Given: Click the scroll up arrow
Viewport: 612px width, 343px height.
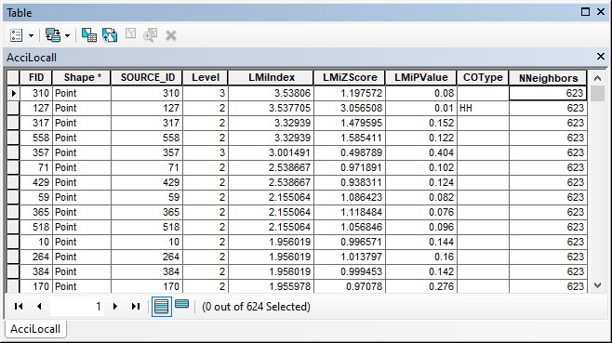Looking at the screenshot, I should [x=597, y=78].
